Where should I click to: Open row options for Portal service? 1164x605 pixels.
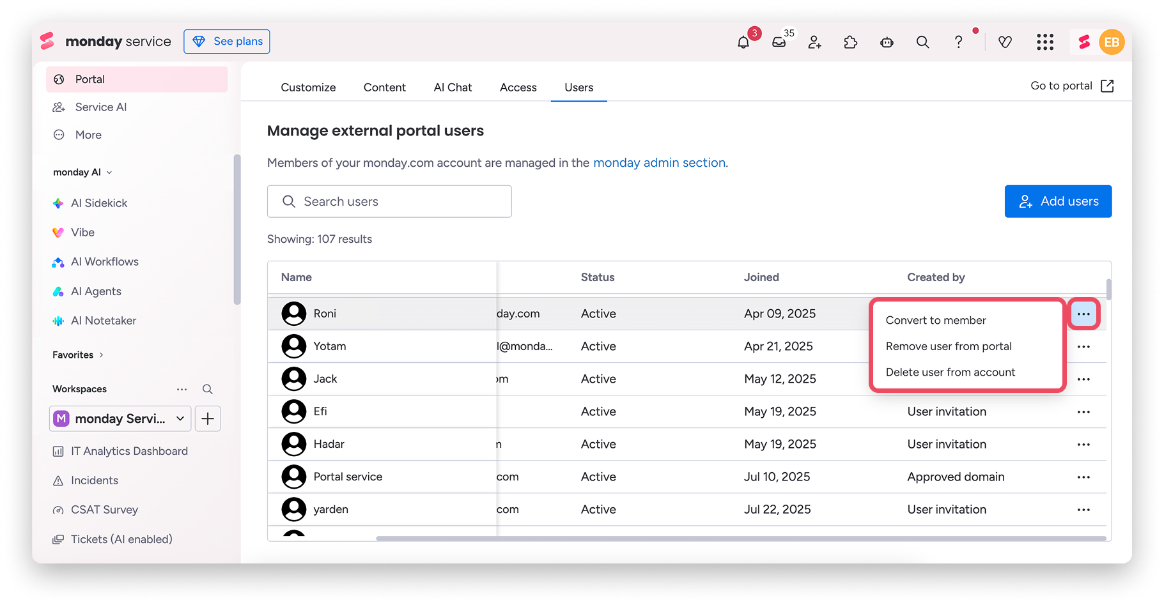pyautogui.click(x=1083, y=477)
